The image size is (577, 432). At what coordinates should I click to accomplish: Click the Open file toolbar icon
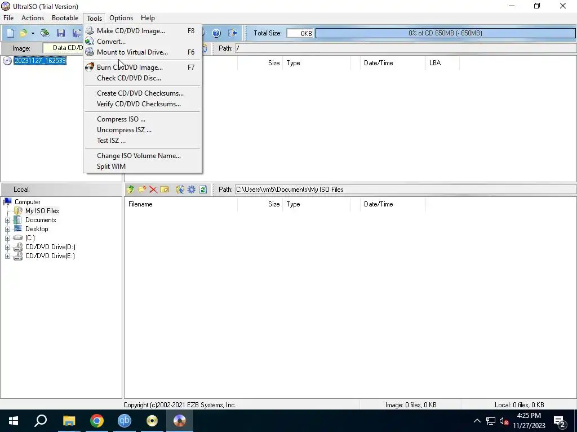[x=23, y=33]
